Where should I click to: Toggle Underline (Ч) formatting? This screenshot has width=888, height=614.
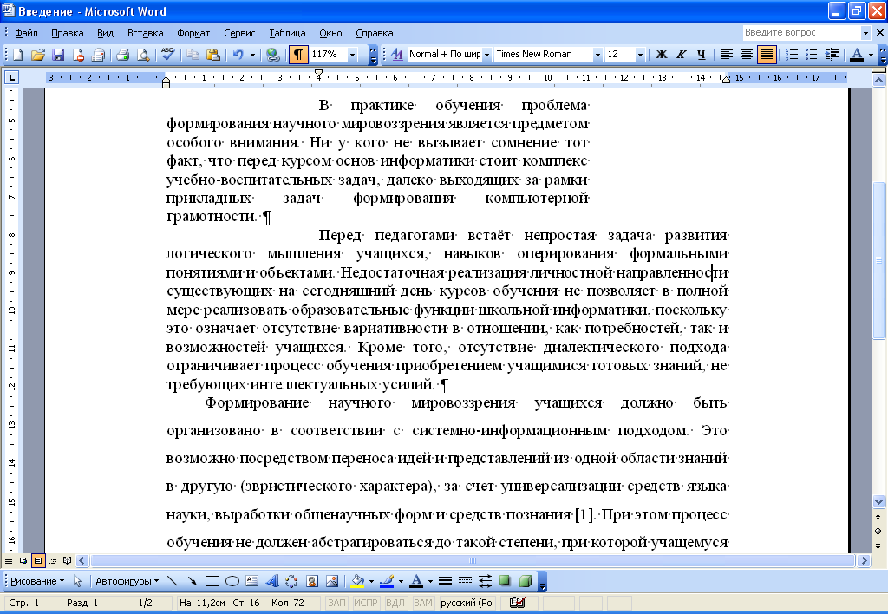(701, 55)
